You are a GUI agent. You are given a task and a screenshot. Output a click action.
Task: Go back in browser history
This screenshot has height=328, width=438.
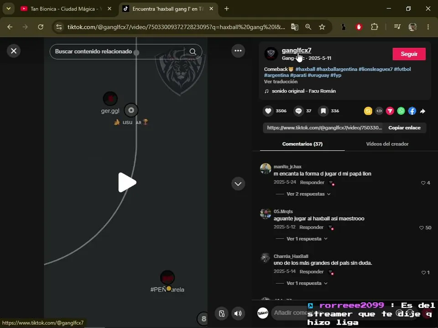point(10,27)
